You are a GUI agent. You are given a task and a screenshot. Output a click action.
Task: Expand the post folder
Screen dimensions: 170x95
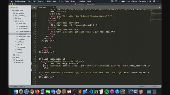(12, 58)
